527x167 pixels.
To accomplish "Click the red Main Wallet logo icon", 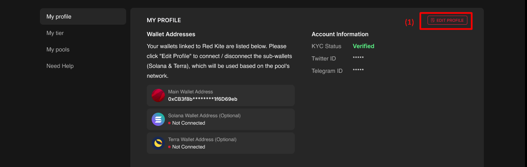I will pos(158,95).
